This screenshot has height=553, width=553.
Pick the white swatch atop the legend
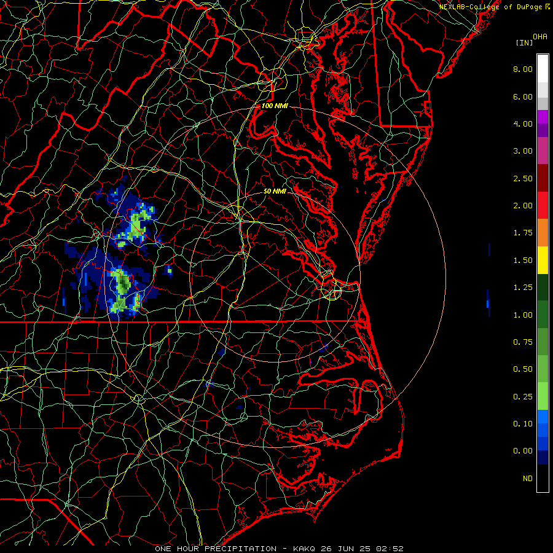(543, 69)
